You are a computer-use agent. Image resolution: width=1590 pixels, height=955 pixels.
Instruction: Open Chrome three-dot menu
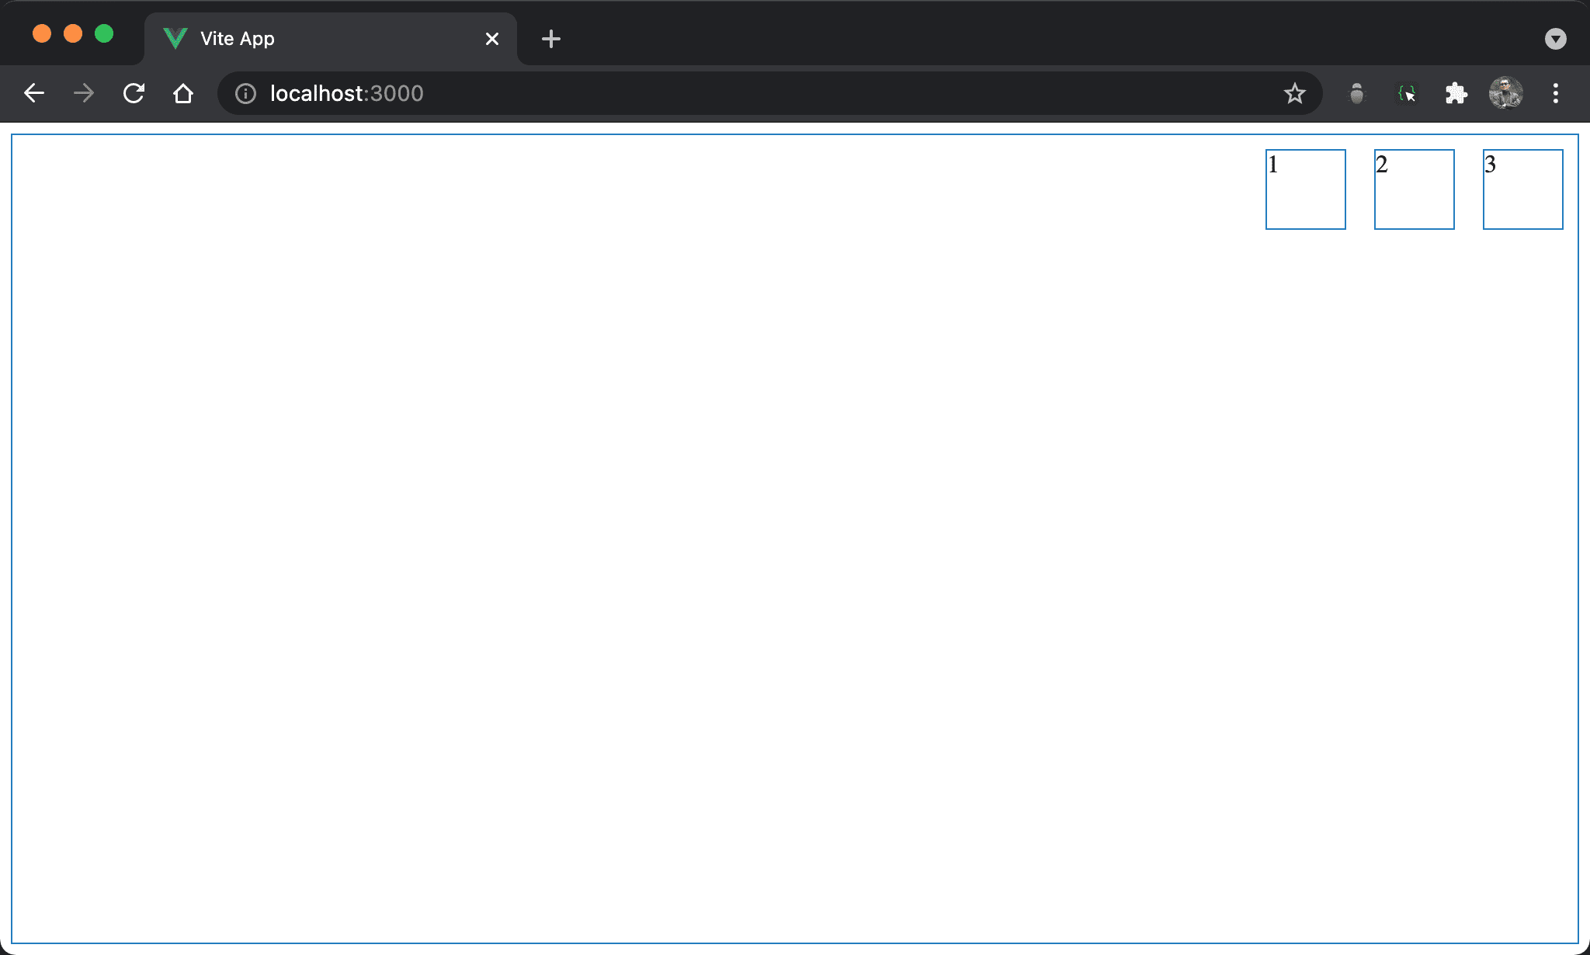(1555, 94)
